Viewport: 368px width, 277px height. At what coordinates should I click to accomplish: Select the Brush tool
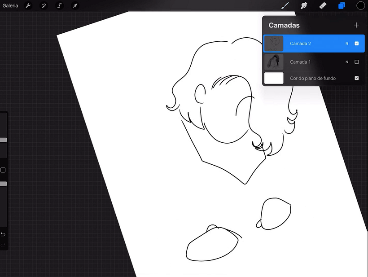[285, 5]
